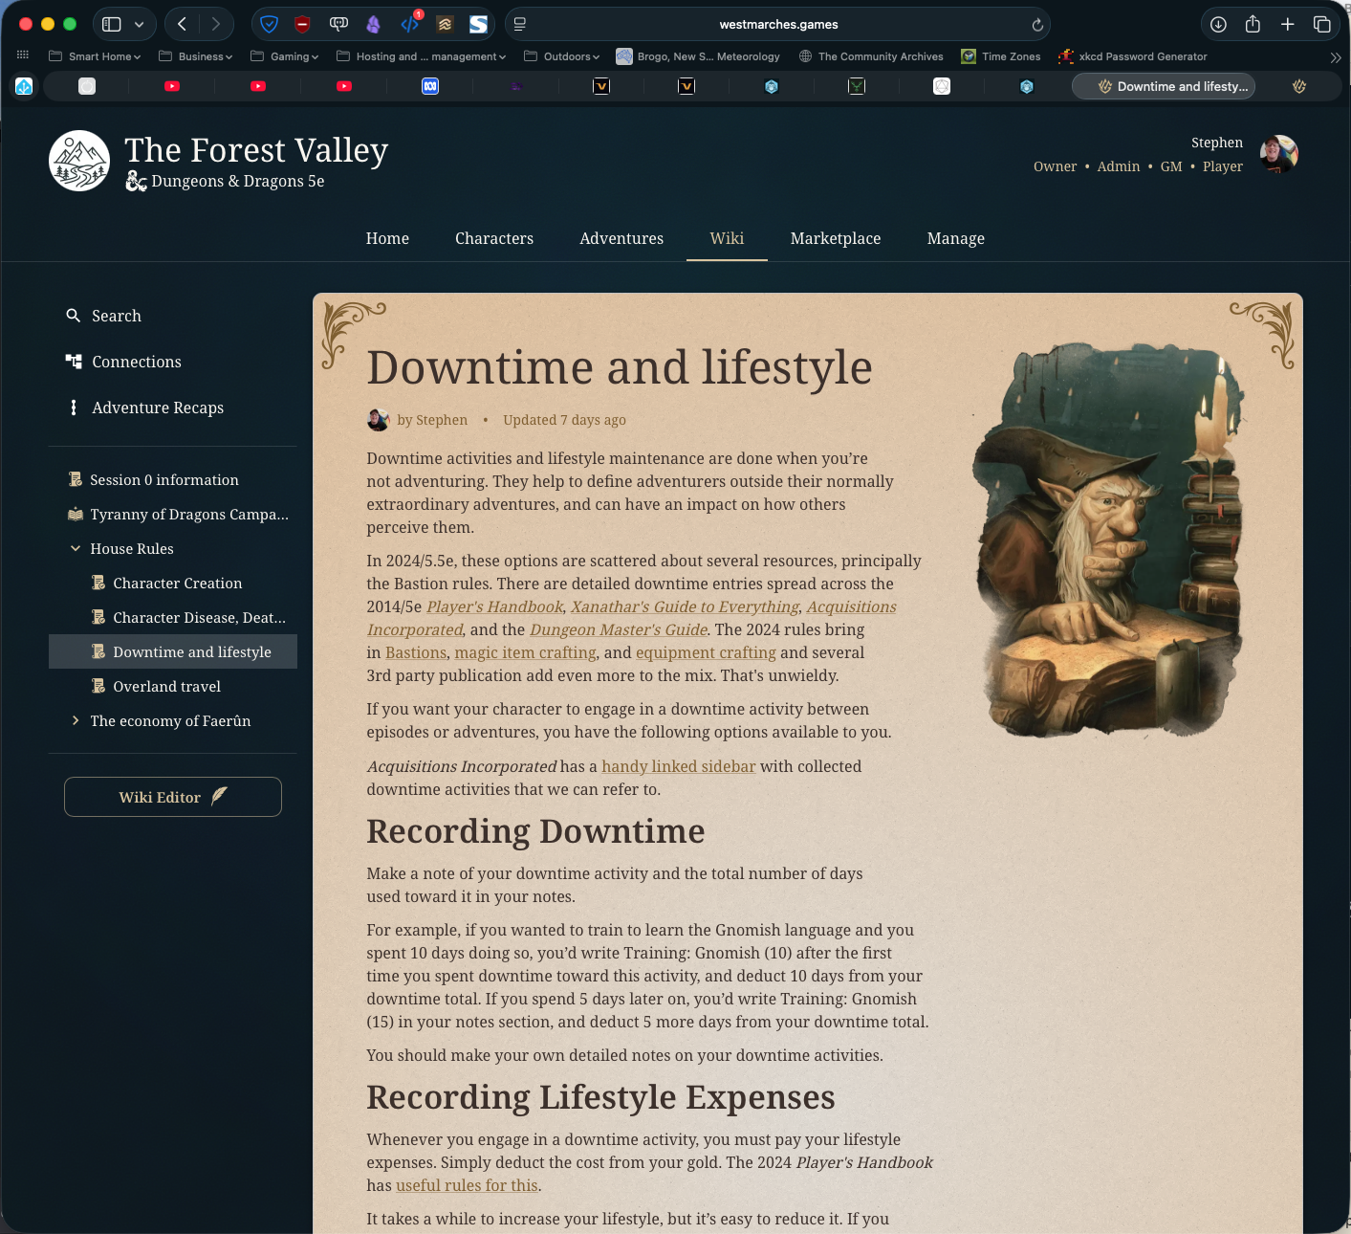Open the code extension with red badge
1351x1234 pixels.
410,23
